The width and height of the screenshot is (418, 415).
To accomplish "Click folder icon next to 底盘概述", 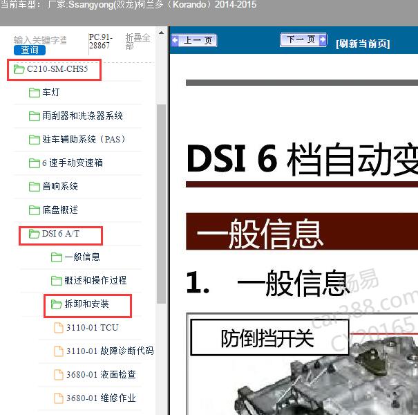I will tap(34, 210).
